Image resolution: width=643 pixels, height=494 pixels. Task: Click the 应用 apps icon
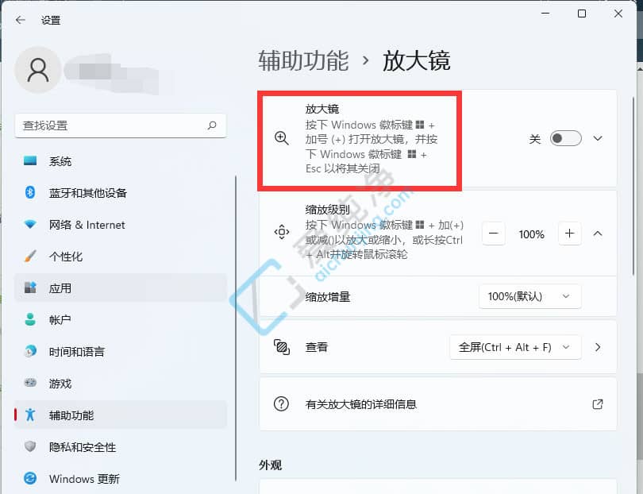(x=30, y=288)
